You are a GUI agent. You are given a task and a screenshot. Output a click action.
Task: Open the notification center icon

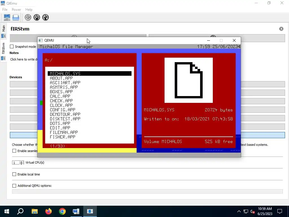[x=280, y=211]
